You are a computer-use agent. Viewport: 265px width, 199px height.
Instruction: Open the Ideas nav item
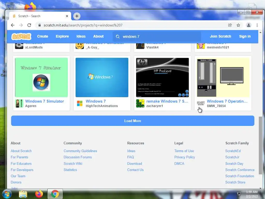[x=81, y=36]
